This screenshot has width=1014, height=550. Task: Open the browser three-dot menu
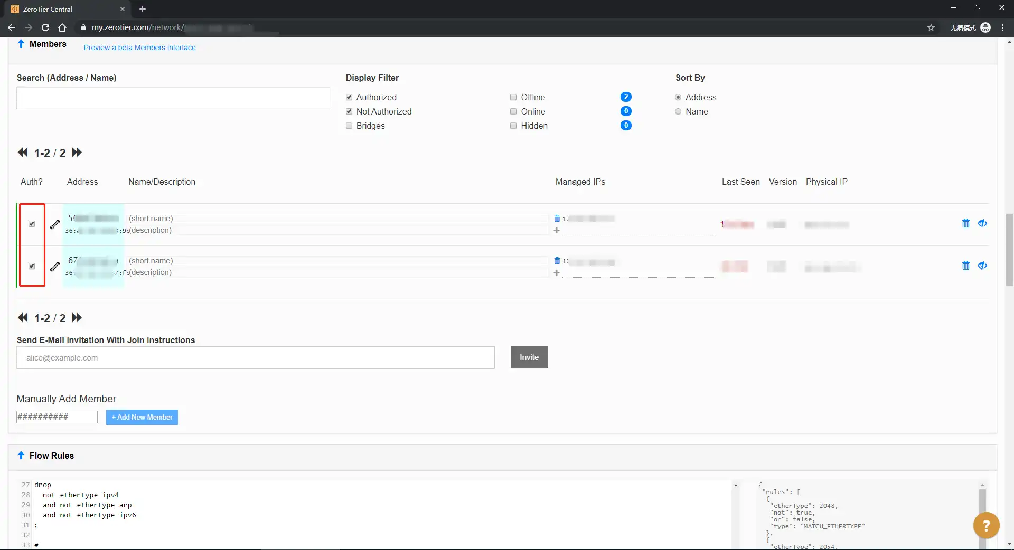point(1003,27)
